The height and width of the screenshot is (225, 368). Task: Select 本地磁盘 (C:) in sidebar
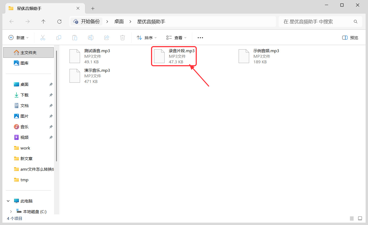pos(35,211)
